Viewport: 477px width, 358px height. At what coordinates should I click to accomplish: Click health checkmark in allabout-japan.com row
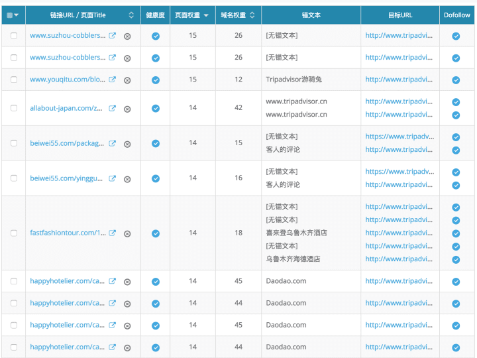tap(156, 108)
